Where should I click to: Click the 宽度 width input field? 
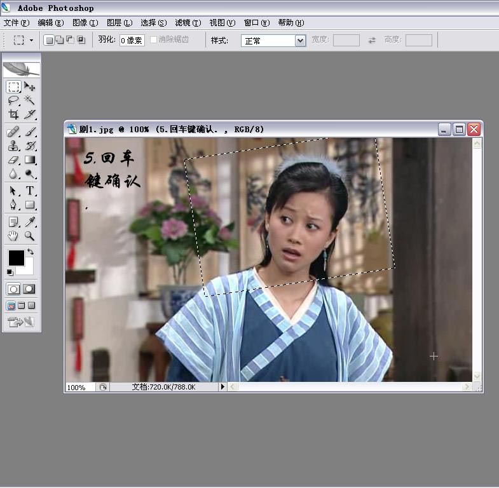(346, 41)
